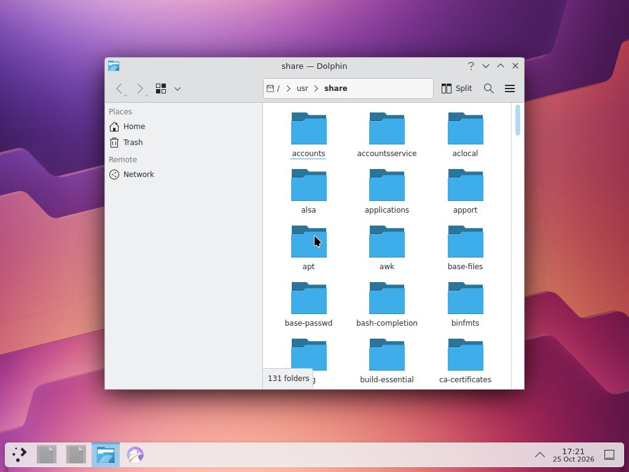Click the 131 folders status text
This screenshot has width=629, height=472.
[289, 379]
